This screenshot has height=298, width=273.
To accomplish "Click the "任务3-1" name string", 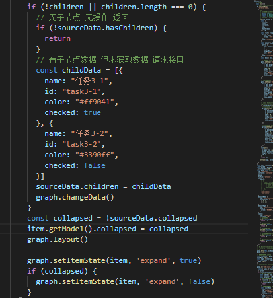I will (91, 81).
